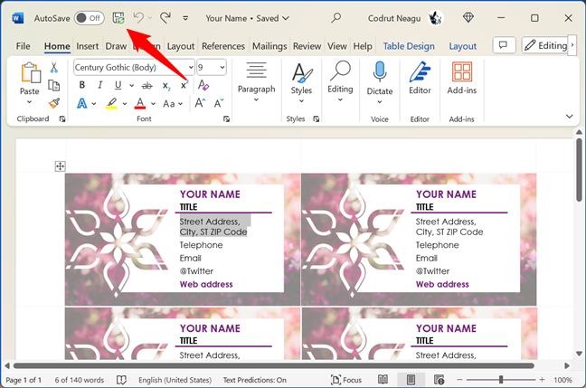Undo the last action

[x=138, y=17]
